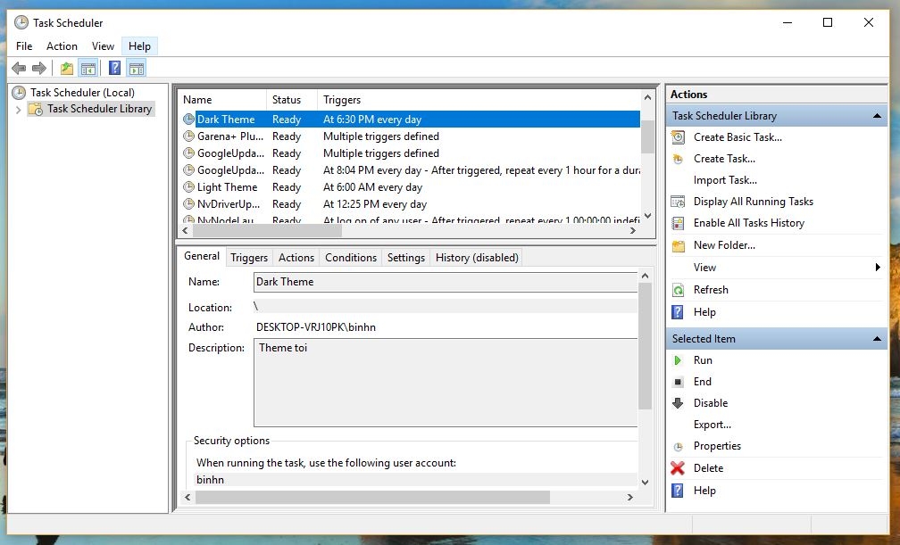900x545 pixels.
Task: Open the View submenu arrow
Action: pos(879,268)
